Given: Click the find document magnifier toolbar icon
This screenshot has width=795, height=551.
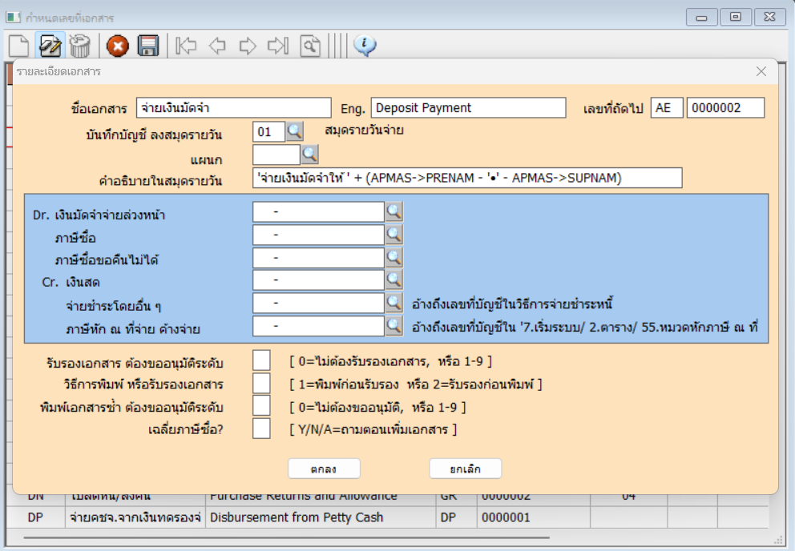Looking at the screenshot, I should (x=310, y=46).
